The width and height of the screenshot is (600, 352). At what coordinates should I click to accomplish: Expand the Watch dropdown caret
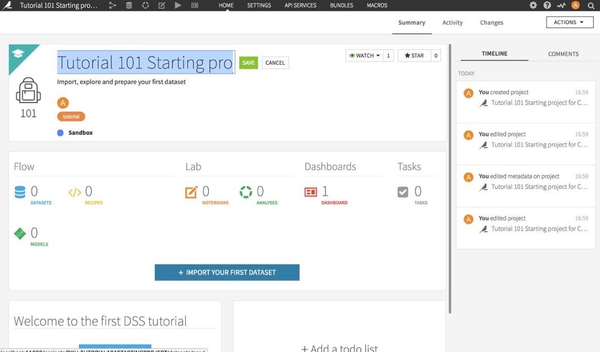click(x=378, y=56)
